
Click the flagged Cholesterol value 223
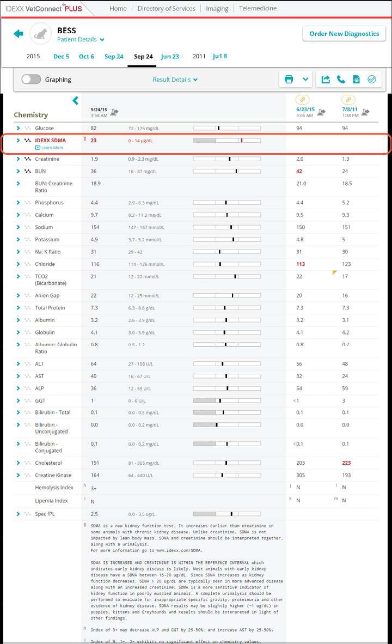(x=346, y=463)
